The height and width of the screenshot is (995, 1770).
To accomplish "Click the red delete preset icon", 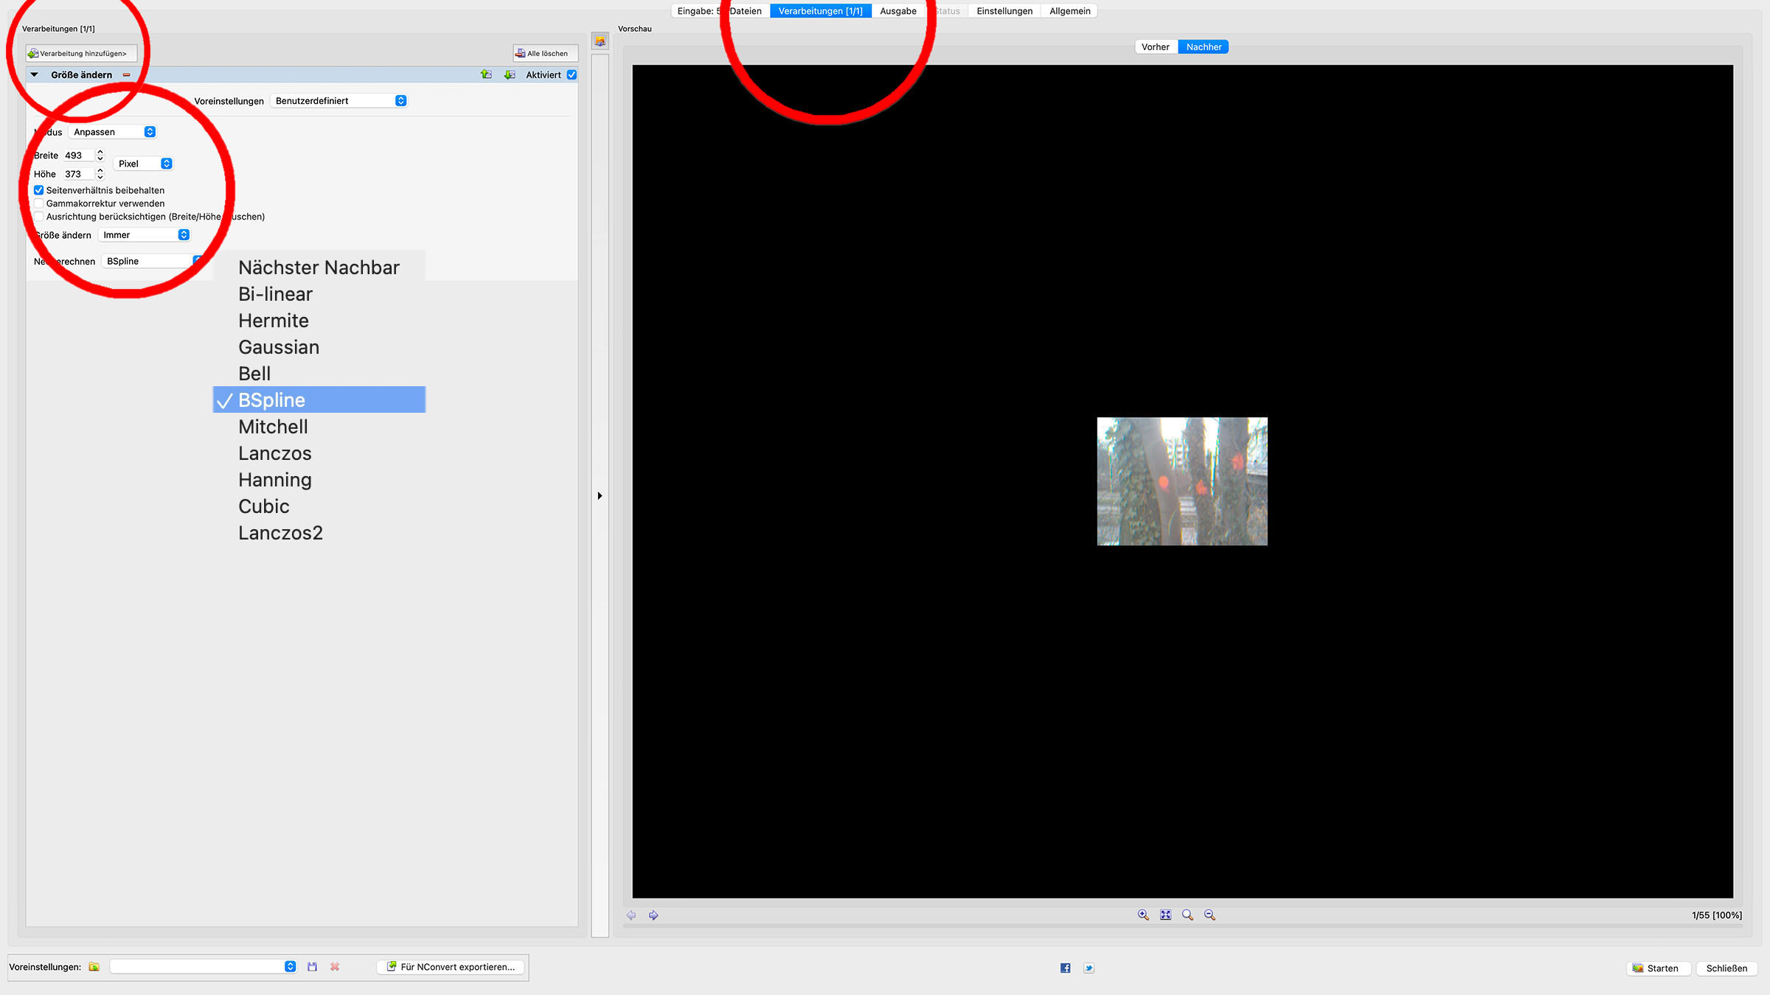I will (335, 967).
